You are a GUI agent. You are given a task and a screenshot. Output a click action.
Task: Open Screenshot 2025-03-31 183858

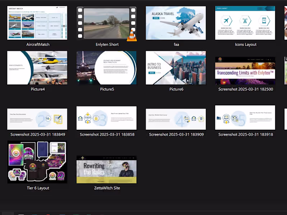(x=107, y=118)
